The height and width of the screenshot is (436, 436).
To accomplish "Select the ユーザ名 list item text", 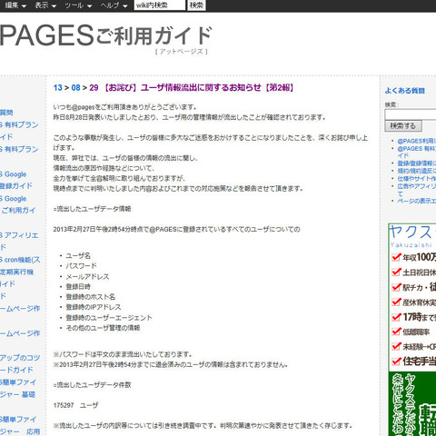I will pos(78,256).
